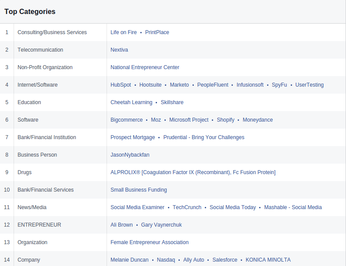Click the Melanie Duncan link
The height and width of the screenshot is (266, 346).
pyautogui.click(x=129, y=260)
